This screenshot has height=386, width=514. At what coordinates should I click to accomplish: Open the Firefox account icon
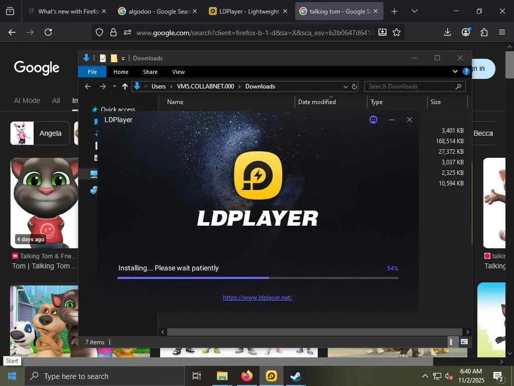tap(466, 32)
